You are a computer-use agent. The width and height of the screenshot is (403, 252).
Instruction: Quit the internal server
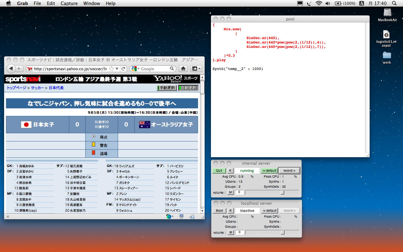click(219, 171)
